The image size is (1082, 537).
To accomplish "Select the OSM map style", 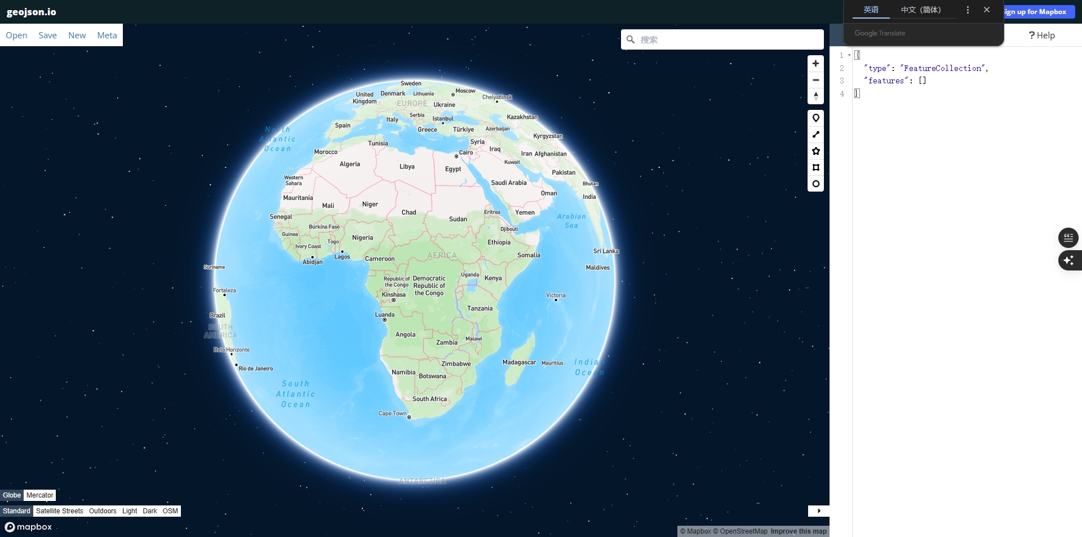I will pyautogui.click(x=170, y=511).
